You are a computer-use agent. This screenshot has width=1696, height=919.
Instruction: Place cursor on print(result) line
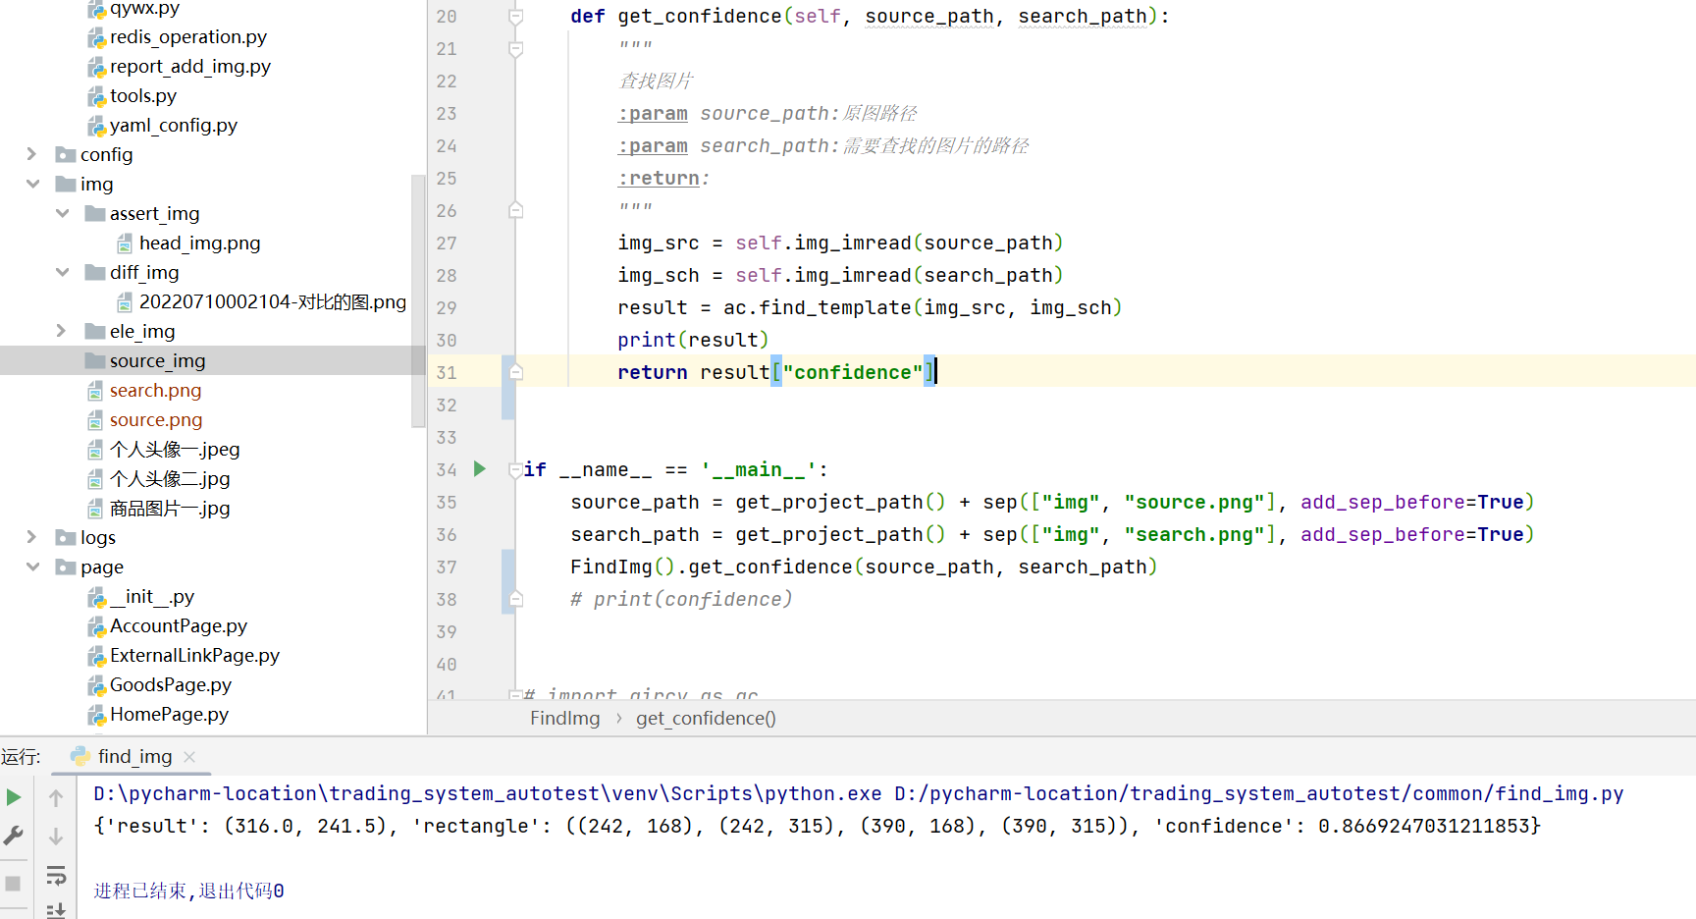(693, 340)
